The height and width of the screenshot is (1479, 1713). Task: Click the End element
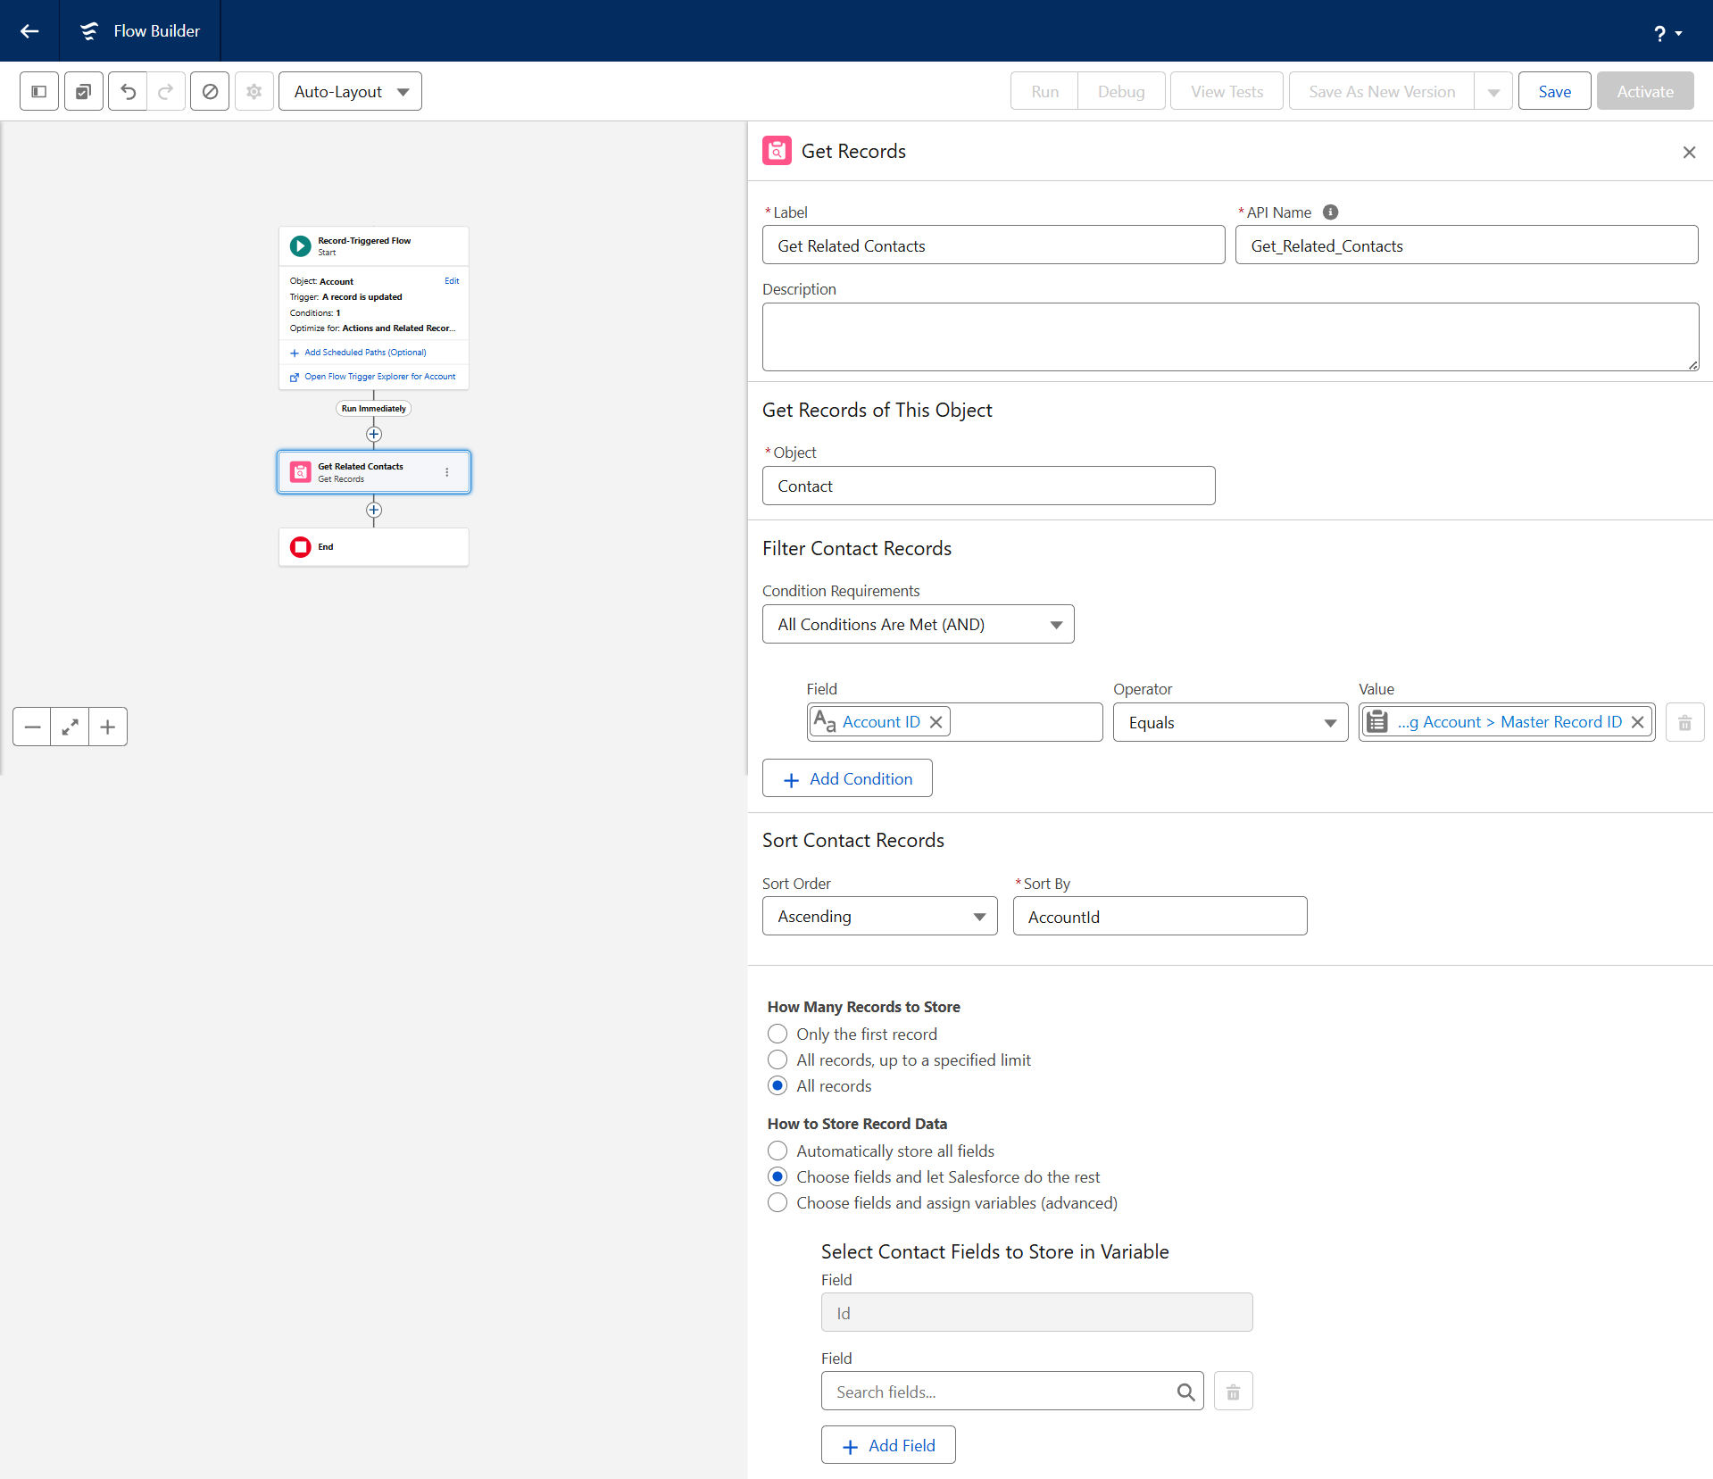click(373, 546)
